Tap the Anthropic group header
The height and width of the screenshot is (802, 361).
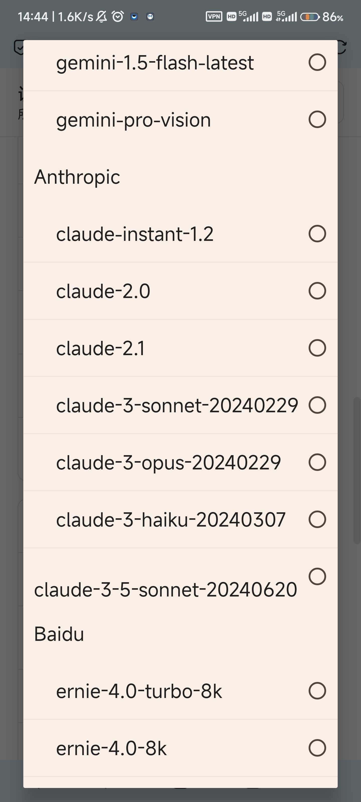click(77, 177)
